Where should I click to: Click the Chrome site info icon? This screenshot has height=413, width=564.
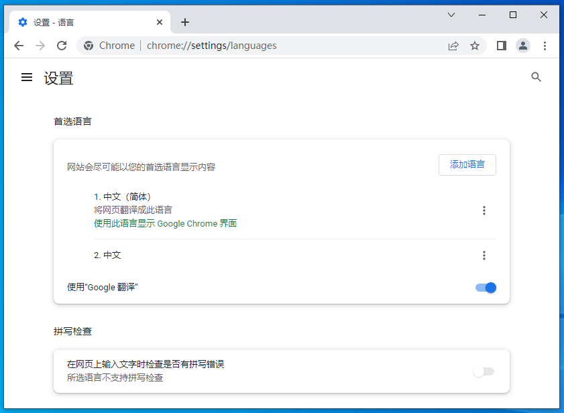tap(89, 46)
